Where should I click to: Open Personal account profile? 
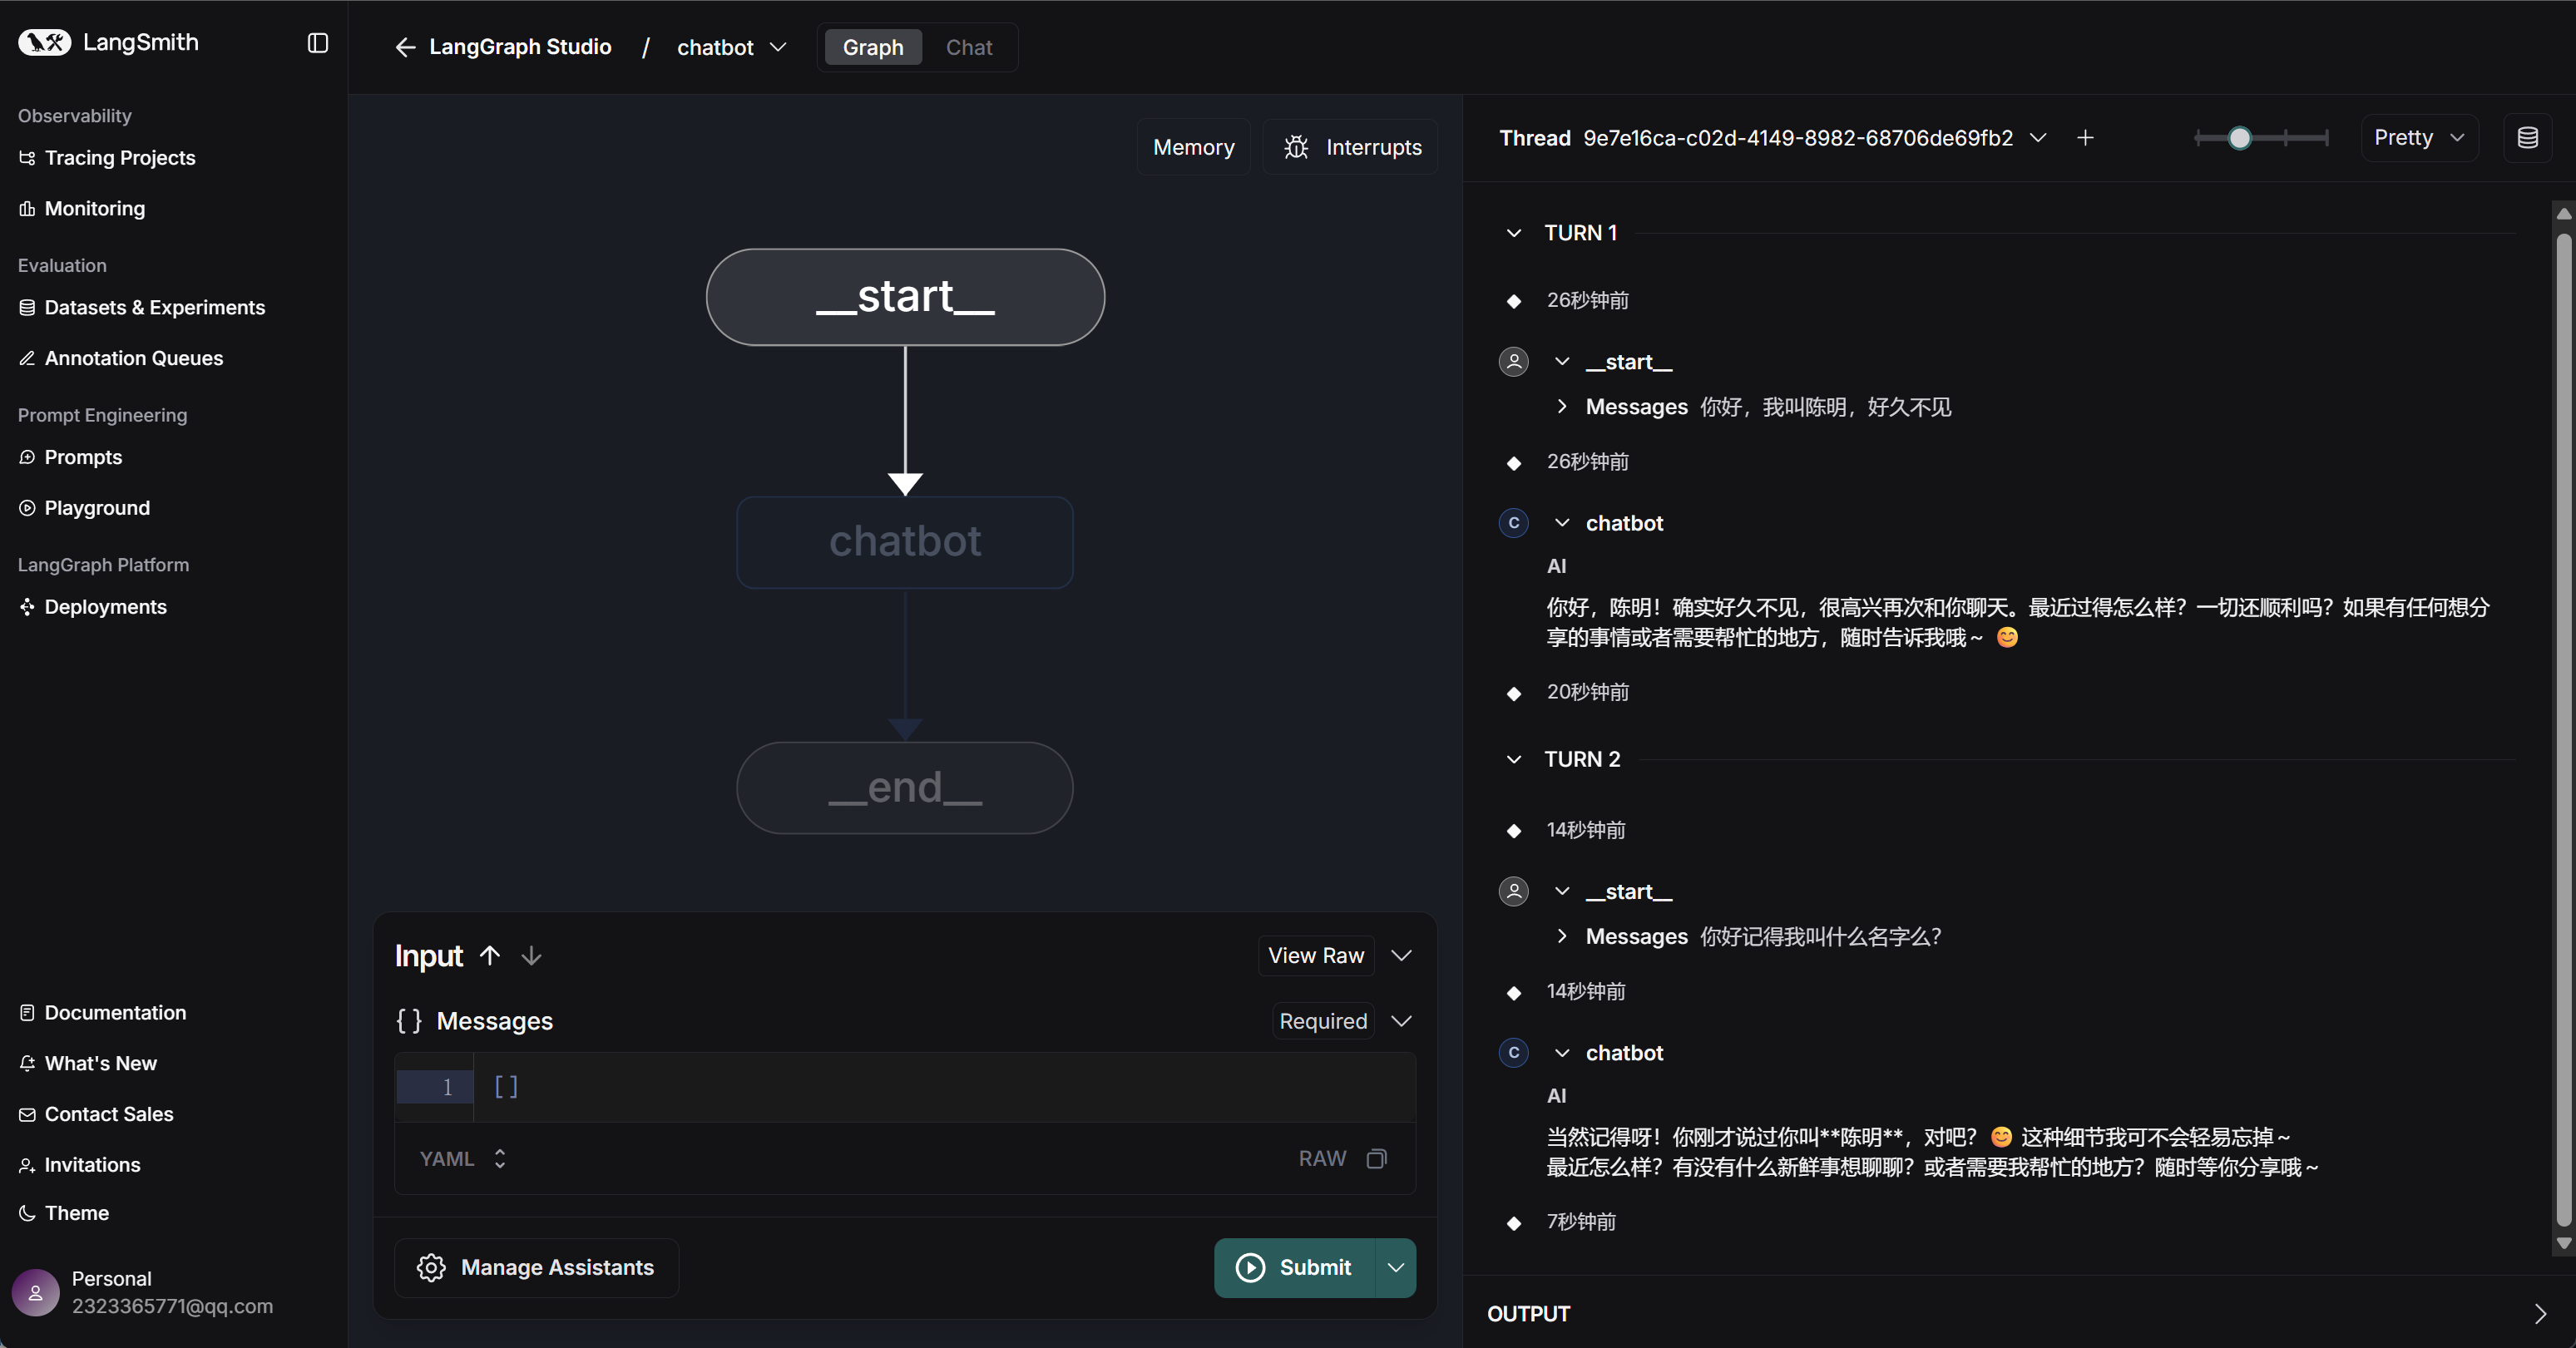(x=143, y=1292)
